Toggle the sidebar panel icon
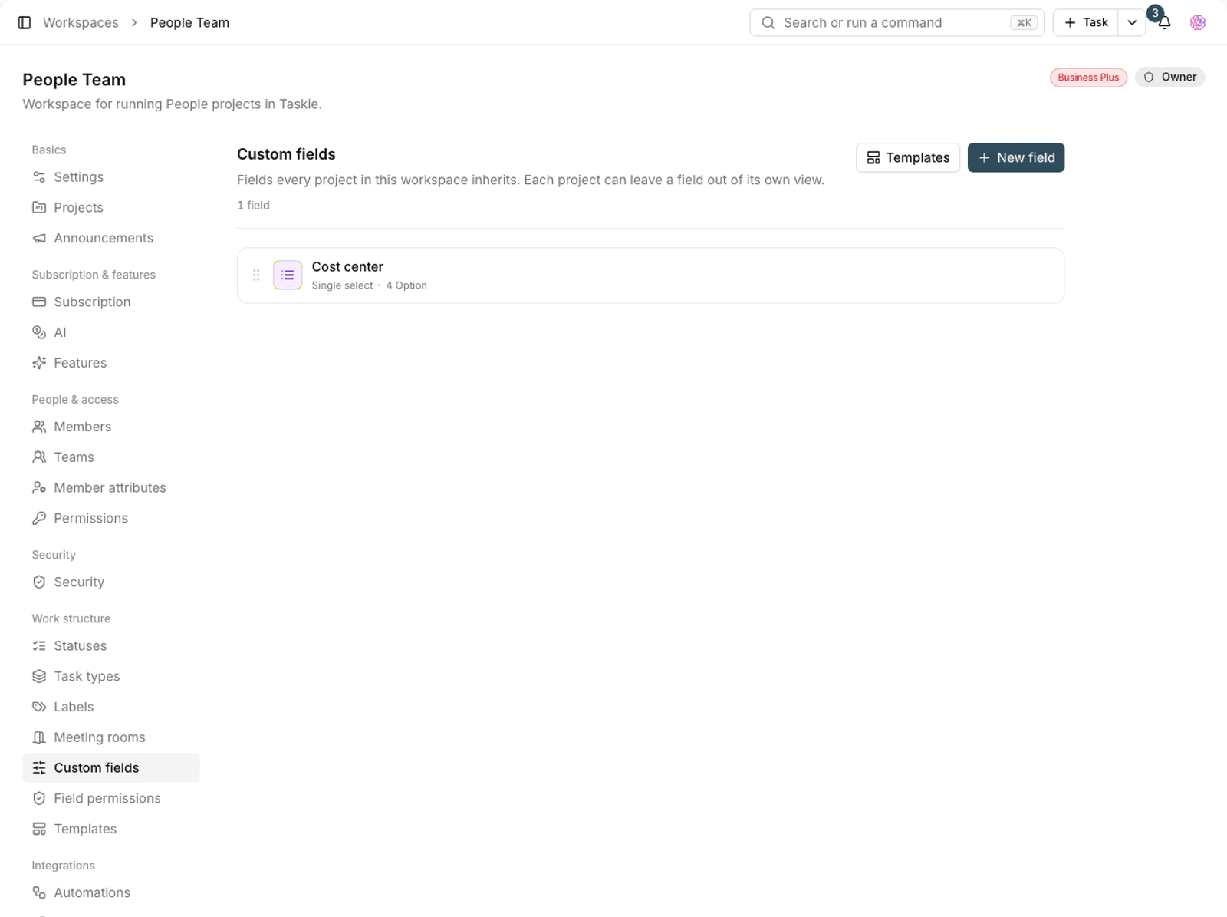 [x=25, y=23]
